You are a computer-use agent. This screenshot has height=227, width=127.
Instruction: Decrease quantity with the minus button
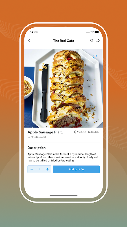point(32,169)
